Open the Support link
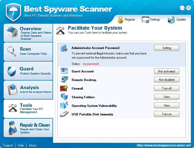 click(8, 145)
